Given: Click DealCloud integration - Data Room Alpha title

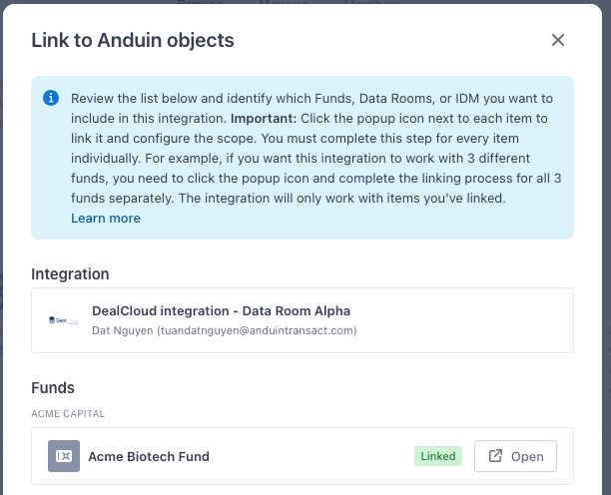Looking at the screenshot, I should click(x=221, y=310).
